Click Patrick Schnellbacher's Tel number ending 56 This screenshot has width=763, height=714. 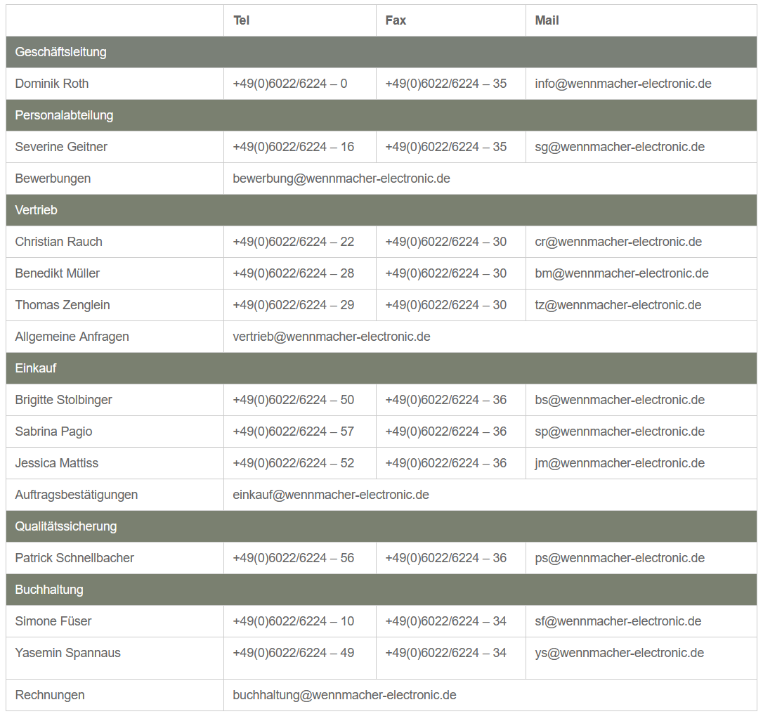(x=294, y=558)
